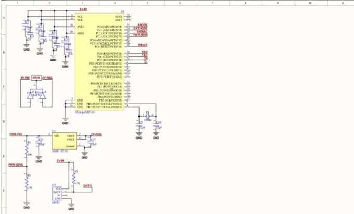The height and width of the screenshot is (214, 354).
Task: Click GND symbol under ATmega GND pins
Action: coord(65,121)
